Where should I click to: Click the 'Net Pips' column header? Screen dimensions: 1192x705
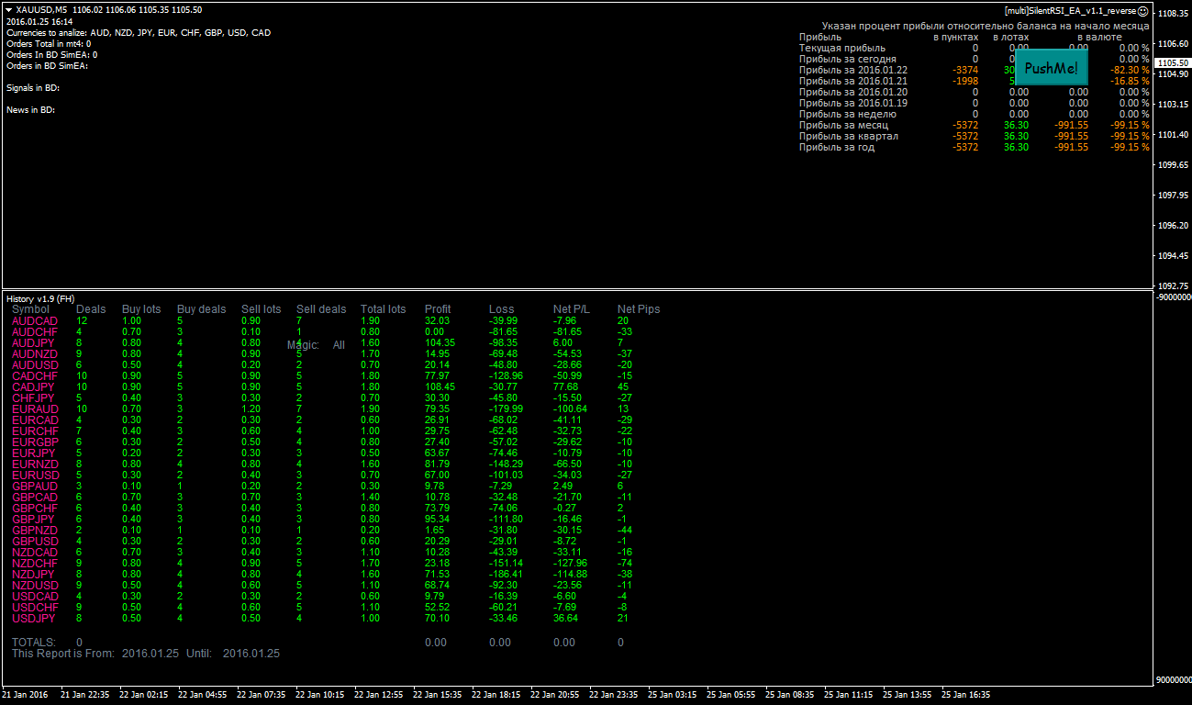(639, 309)
